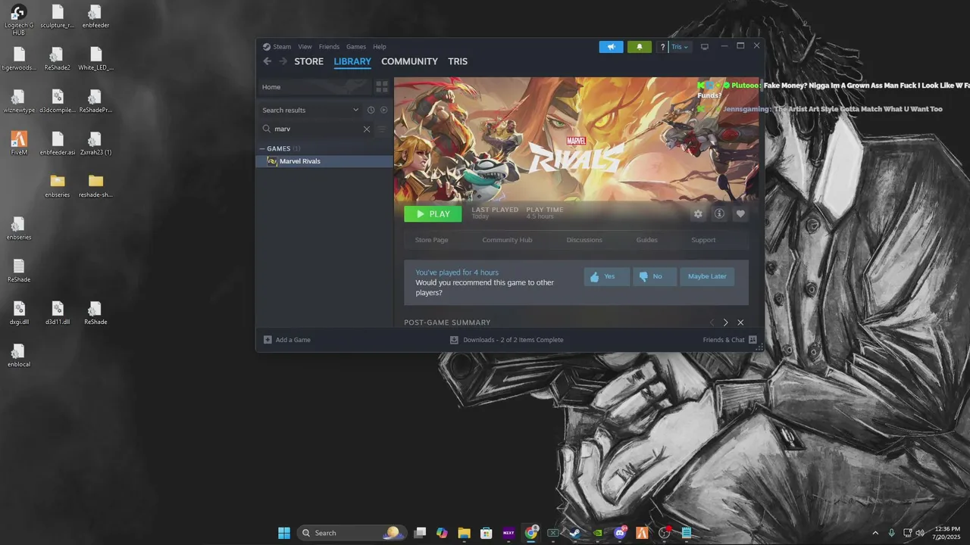
Task: Click the Maybe Later button
Action: click(x=707, y=276)
